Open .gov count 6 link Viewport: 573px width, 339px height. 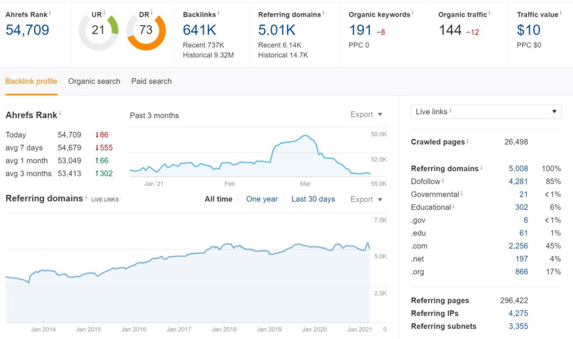coord(526,220)
